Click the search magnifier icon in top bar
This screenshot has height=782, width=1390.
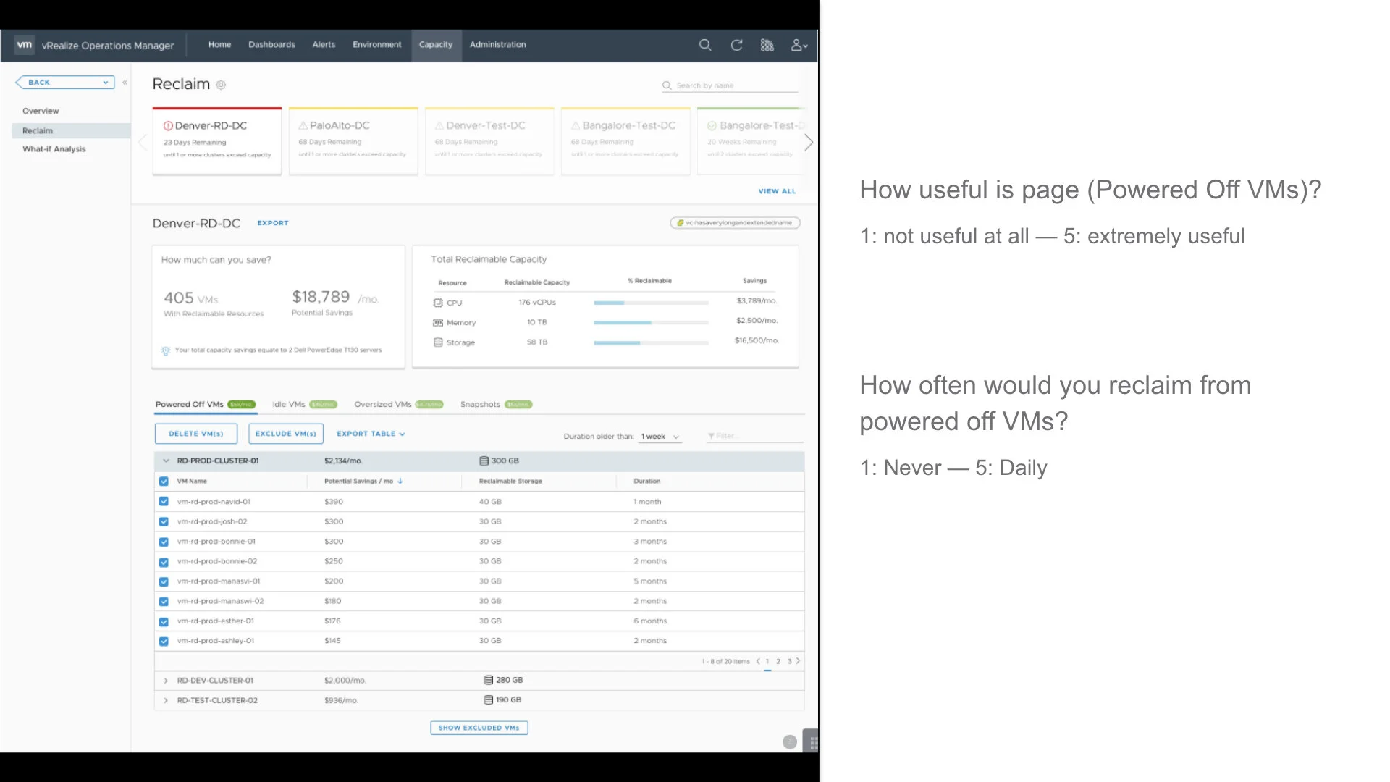click(704, 45)
